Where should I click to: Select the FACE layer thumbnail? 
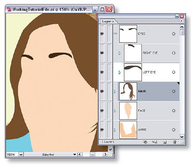[x=128, y=110]
